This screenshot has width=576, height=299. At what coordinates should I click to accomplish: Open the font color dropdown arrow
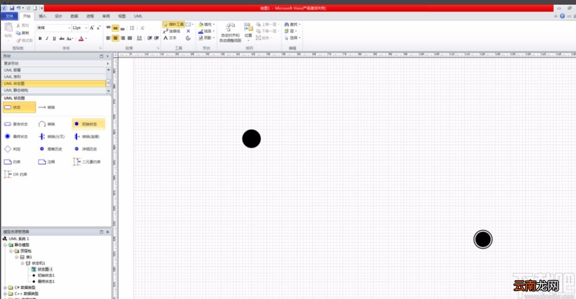(x=86, y=38)
